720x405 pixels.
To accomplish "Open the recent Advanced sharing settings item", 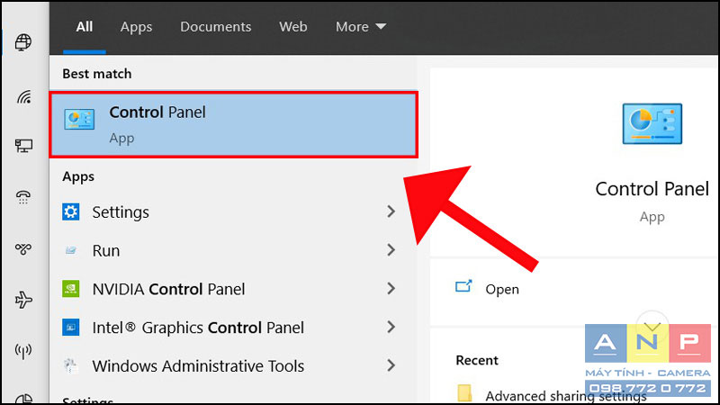I will click(566, 395).
